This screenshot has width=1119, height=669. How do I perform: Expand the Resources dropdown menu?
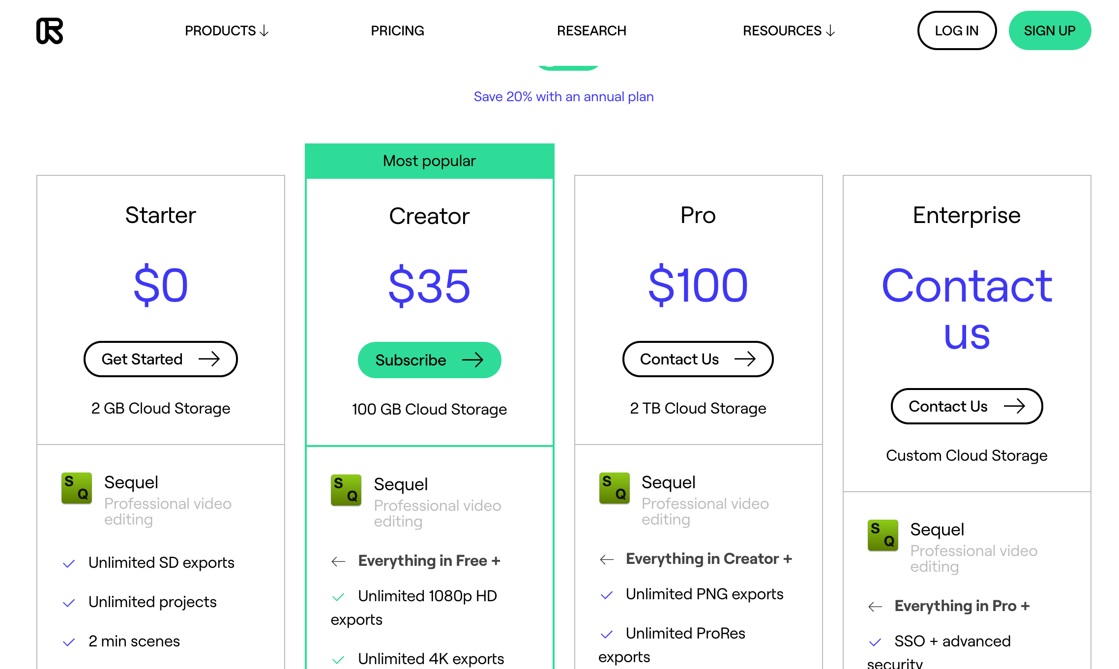point(789,31)
